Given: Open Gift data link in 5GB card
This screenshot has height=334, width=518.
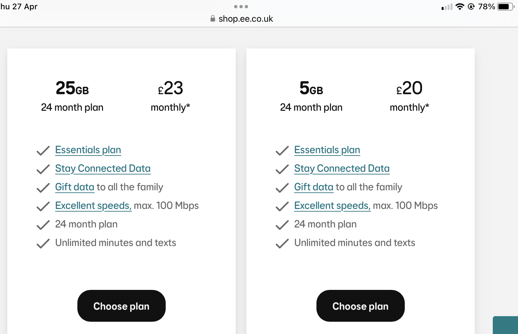Looking at the screenshot, I should [x=314, y=187].
